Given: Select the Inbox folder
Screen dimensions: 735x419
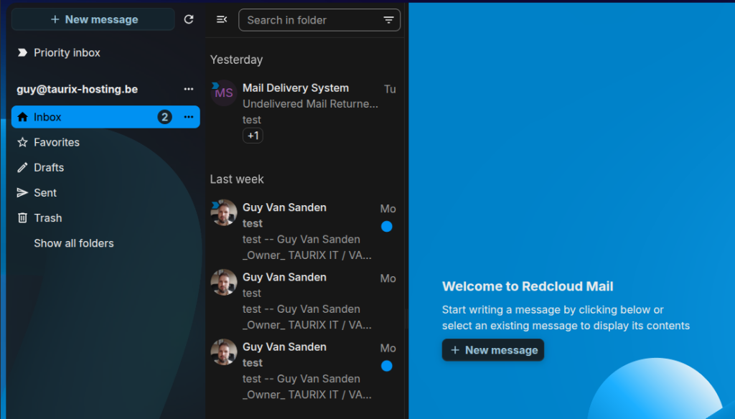Looking at the screenshot, I should (48, 117).
